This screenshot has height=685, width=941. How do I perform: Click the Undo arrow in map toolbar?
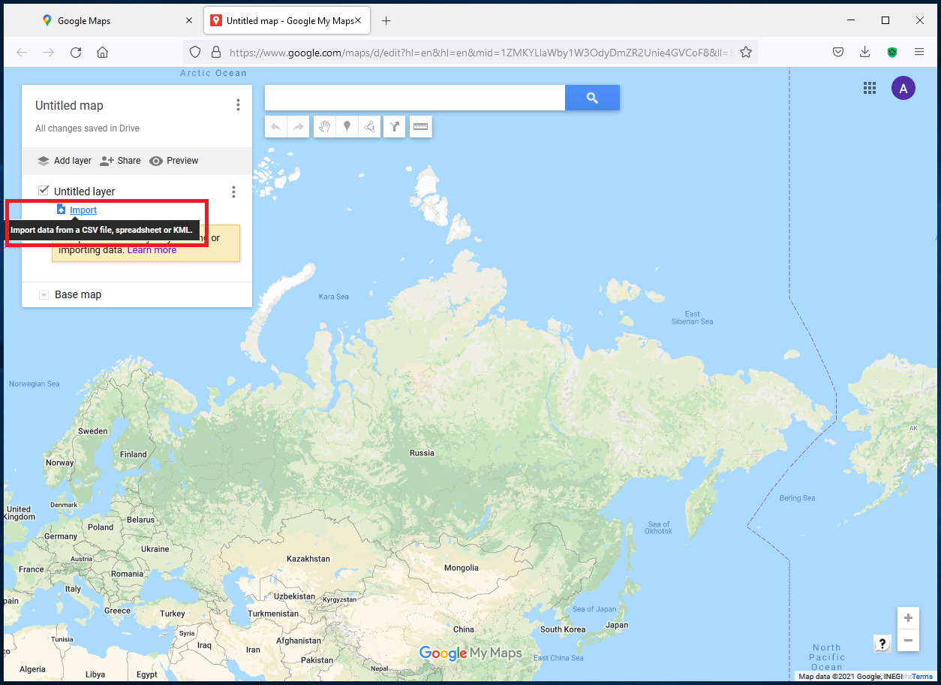point(276,127)
